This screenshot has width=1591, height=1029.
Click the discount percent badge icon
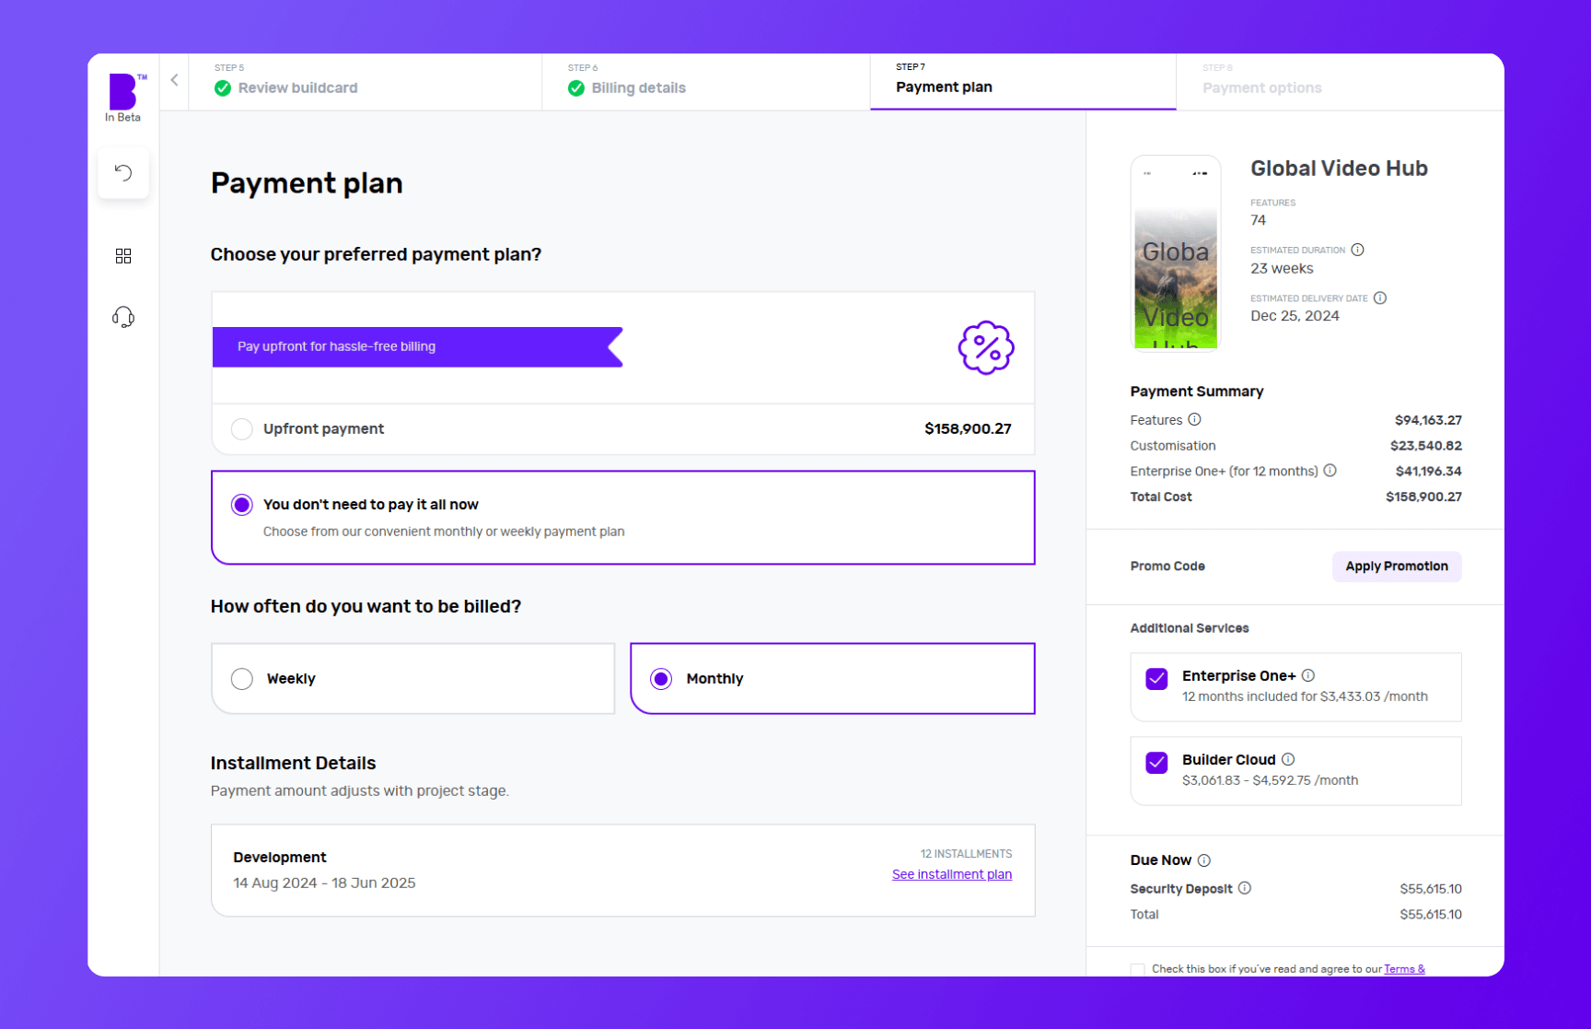985,347
